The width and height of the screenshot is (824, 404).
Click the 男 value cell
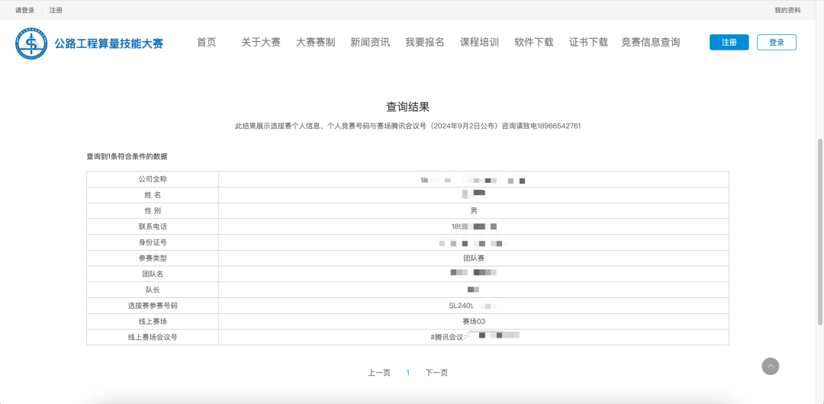click(474, 210)
